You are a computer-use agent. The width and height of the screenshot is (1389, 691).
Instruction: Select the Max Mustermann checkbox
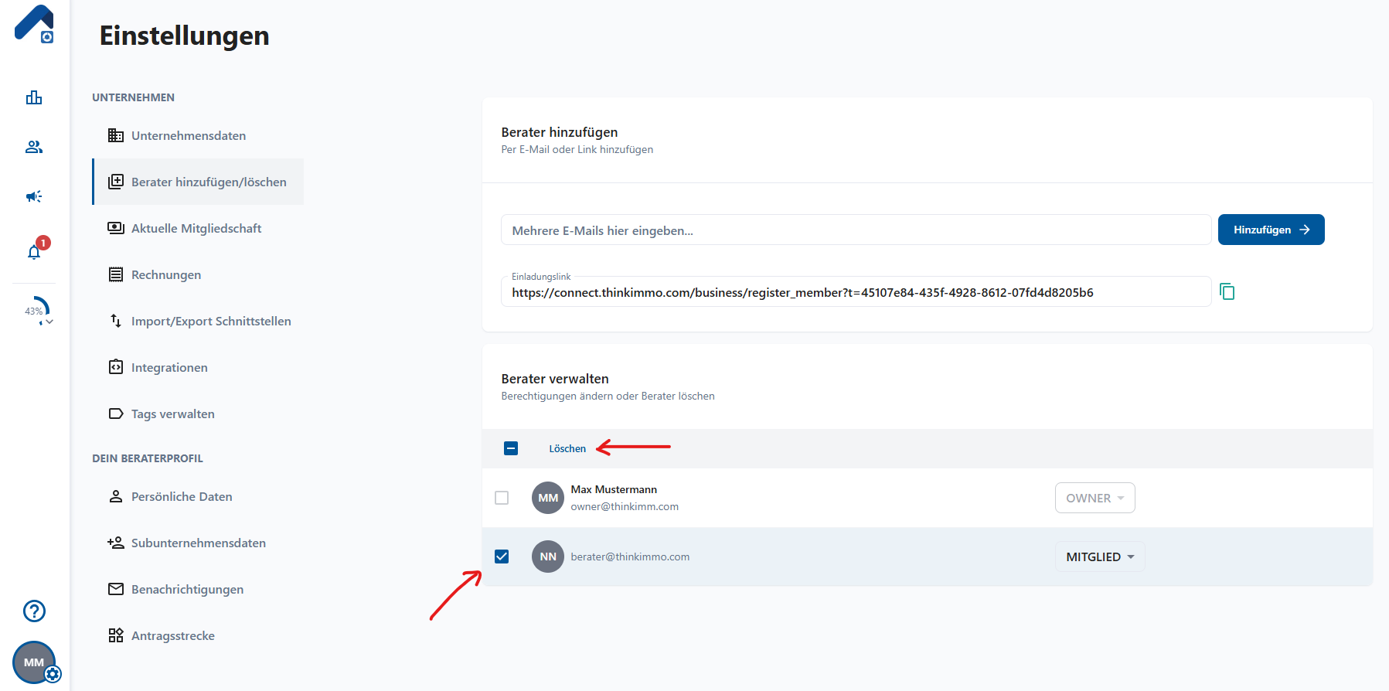pyautogui.click(x=502, y=498)
